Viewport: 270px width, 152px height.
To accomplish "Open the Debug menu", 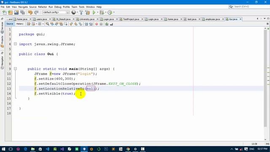I will [58, 7].
